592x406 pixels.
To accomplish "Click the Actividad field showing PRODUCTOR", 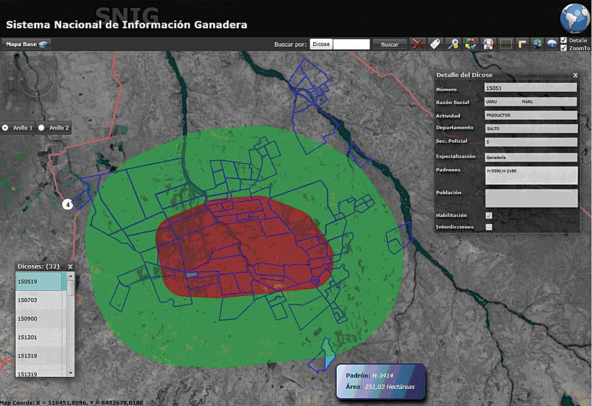I will point(530,114).
